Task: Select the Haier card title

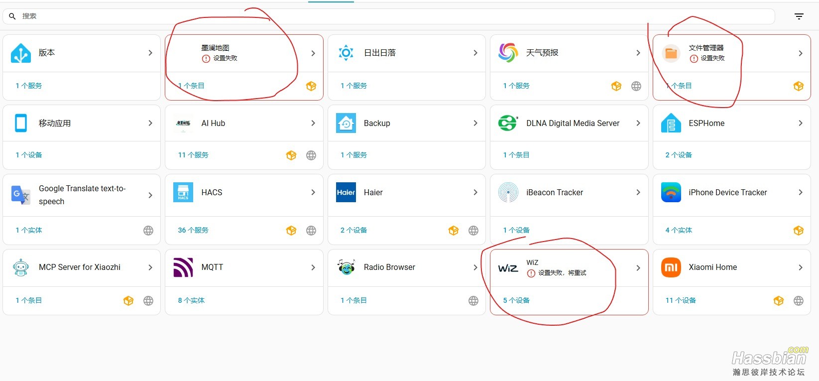Action: coord(373,192)
